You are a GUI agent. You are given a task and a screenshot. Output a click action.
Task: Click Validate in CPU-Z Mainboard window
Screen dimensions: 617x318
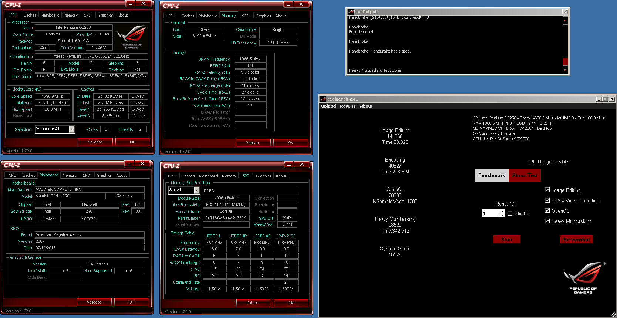tap(94, 302)
